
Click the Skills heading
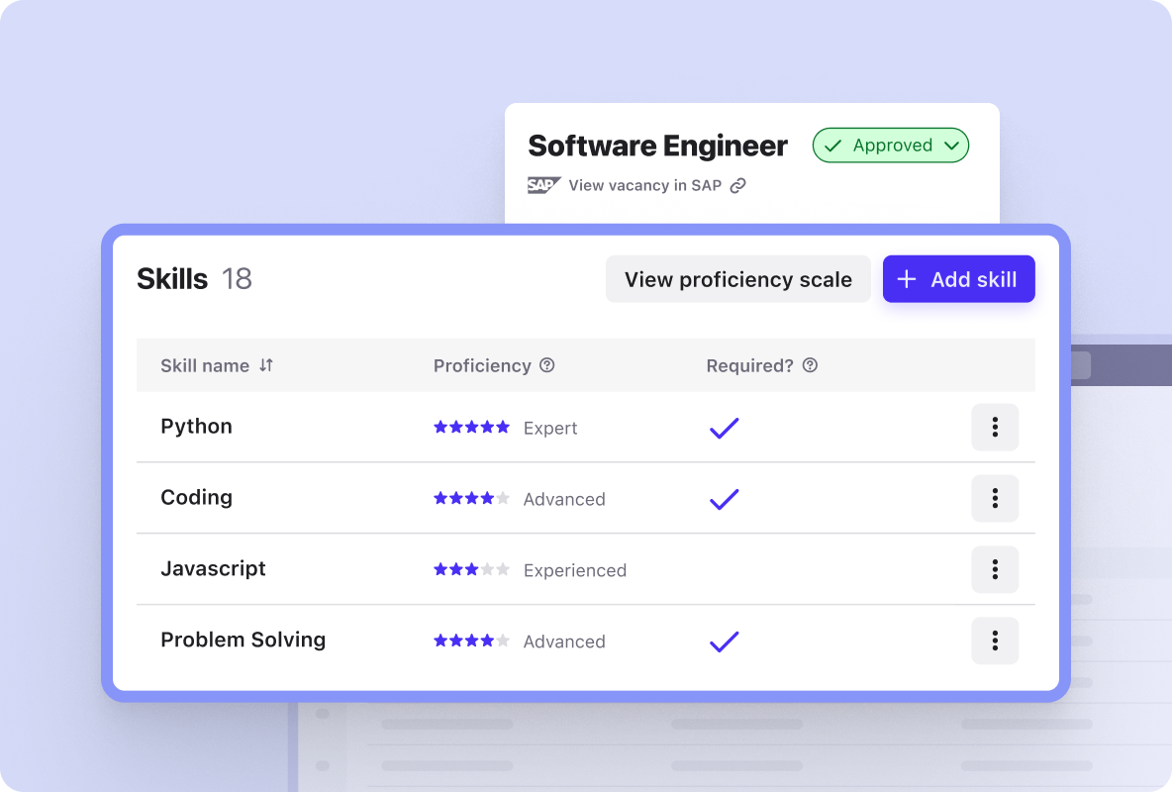[172, 279]
